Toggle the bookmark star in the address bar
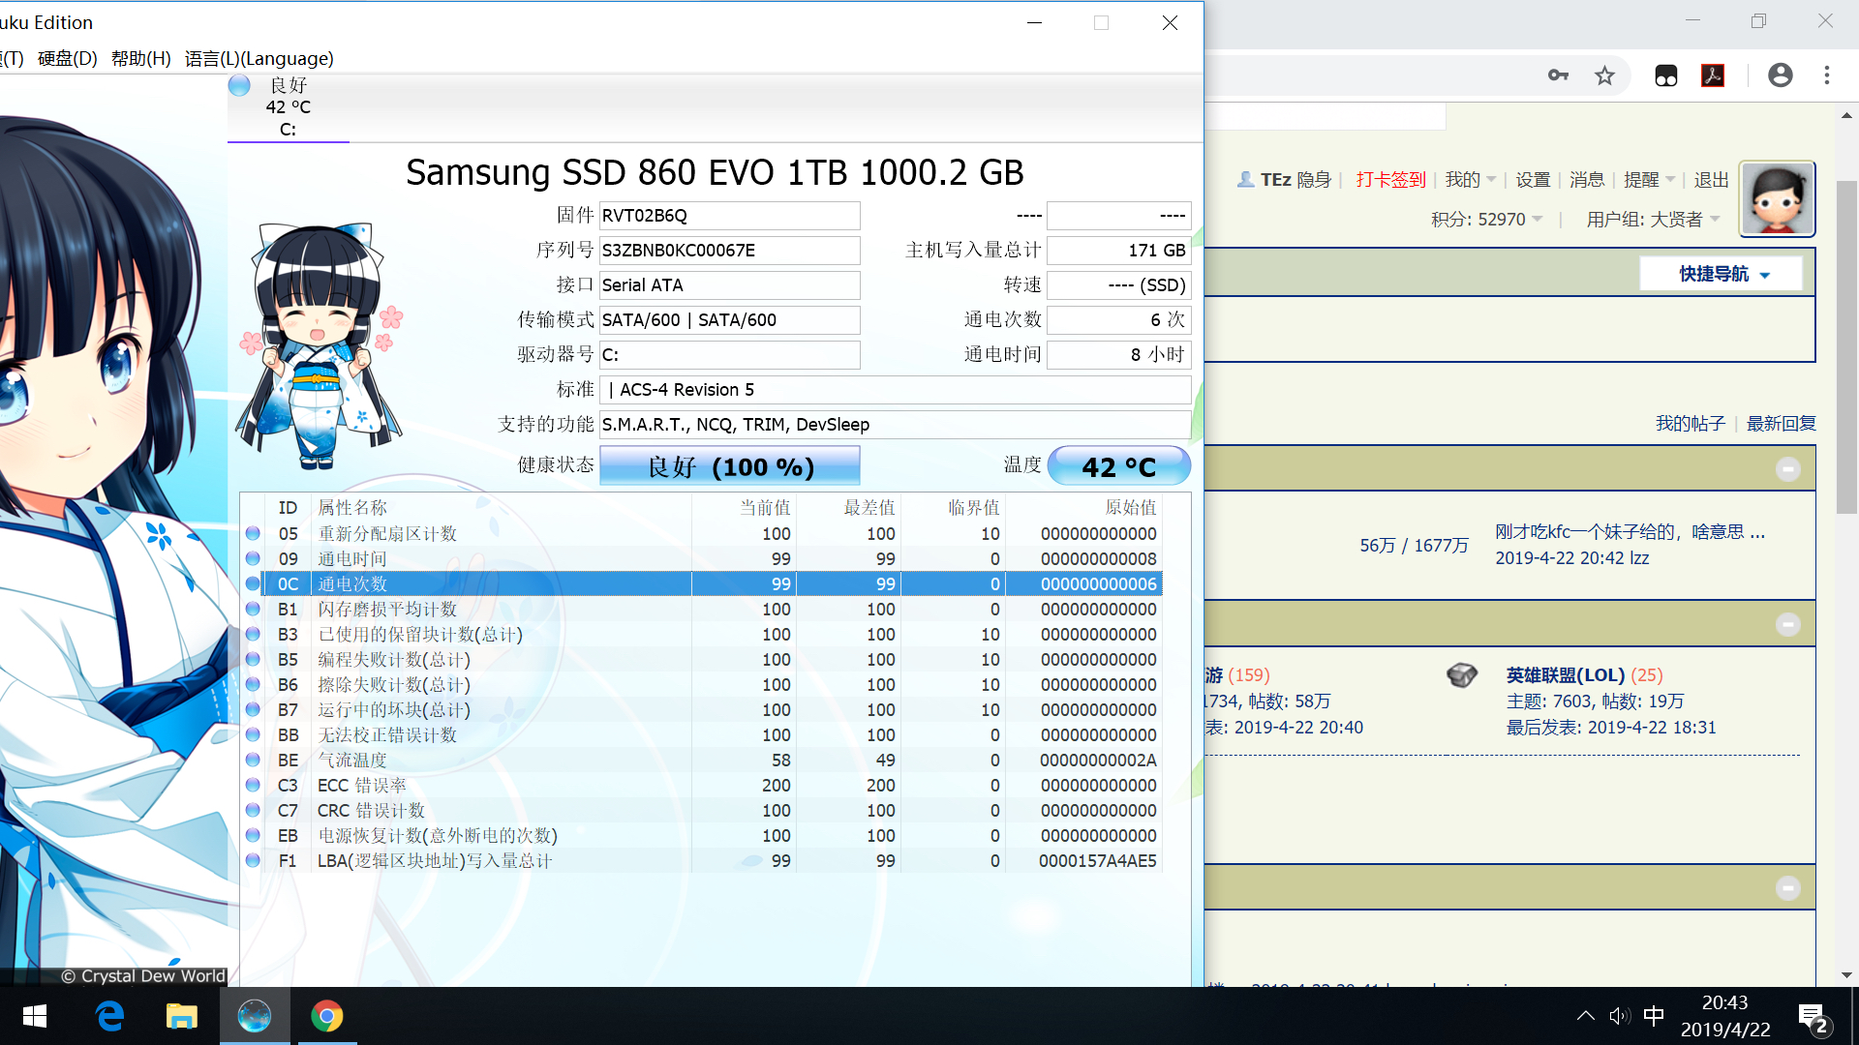Screen dimensions: 1859x1045 coord(1604,75)
